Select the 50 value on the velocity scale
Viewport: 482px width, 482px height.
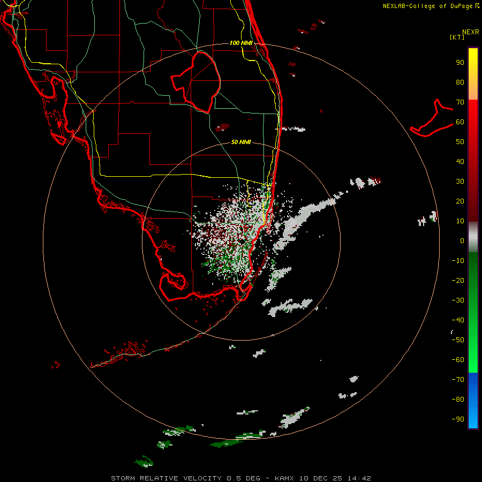pos(460,142)
